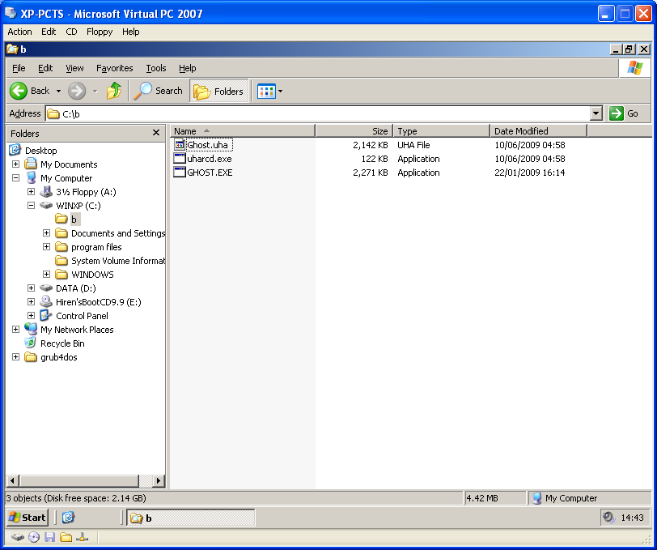Open Virtual PC CD menu
This screenshot has height=550, width=657.
pos(72,32)
